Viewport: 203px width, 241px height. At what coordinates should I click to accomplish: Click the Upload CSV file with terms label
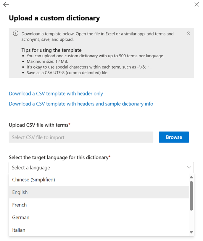[39, 125]
